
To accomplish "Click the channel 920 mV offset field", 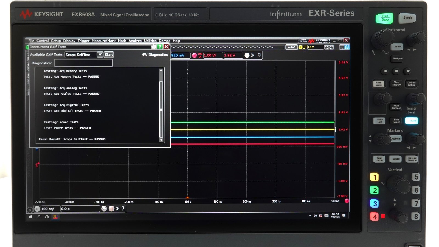I will point(180,55).
